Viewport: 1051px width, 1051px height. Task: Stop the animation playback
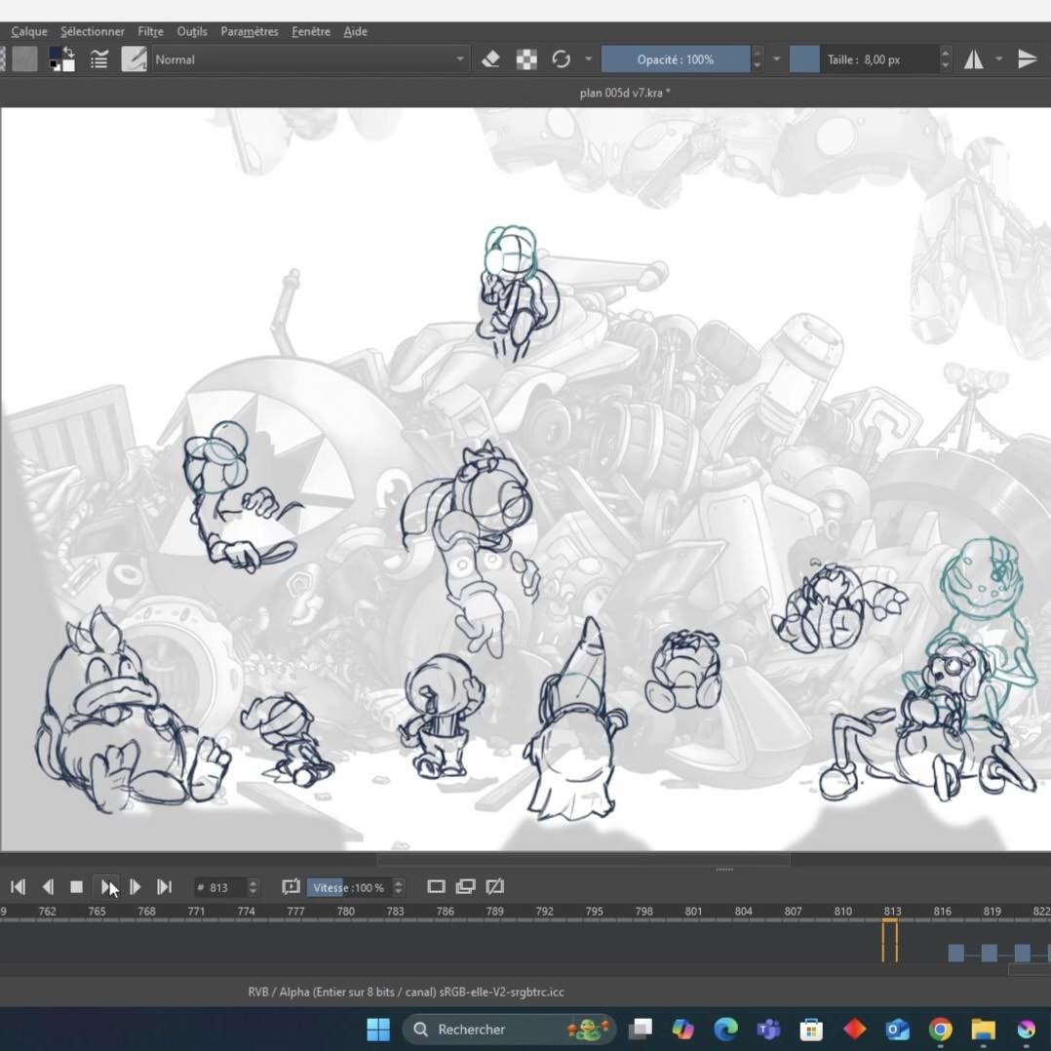76,887
